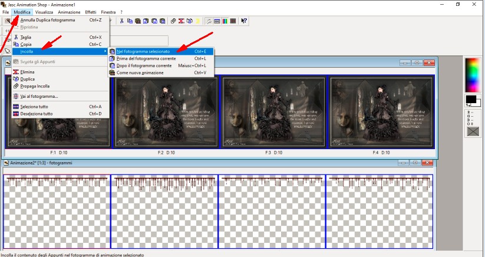The width and height of the screenshot is (485, 257).
Task: Open the Finestra menu
Action: coord(108,12)
